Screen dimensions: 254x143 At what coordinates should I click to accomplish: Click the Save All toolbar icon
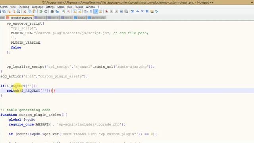tap(4, 12)
